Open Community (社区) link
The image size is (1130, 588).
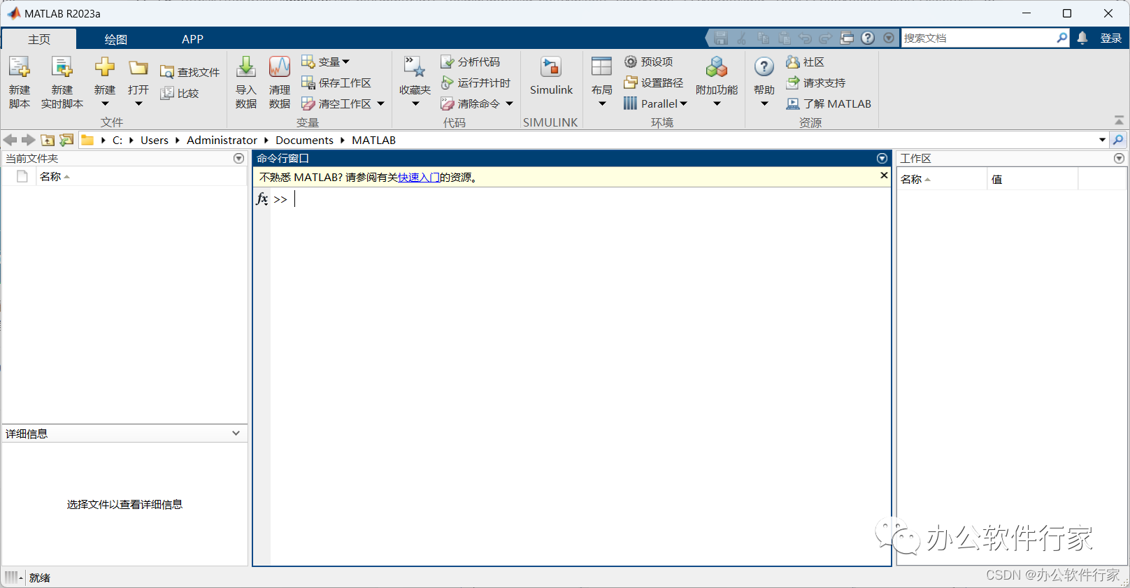(805, 62)
